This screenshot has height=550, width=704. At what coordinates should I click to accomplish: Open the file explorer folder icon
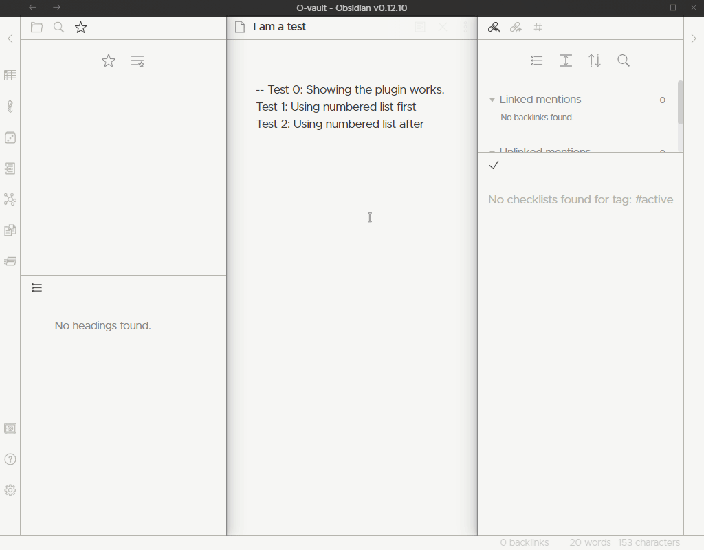36,27
